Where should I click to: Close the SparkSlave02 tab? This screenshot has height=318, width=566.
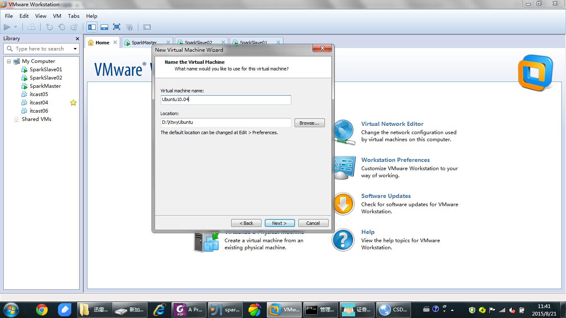point(223,42)
